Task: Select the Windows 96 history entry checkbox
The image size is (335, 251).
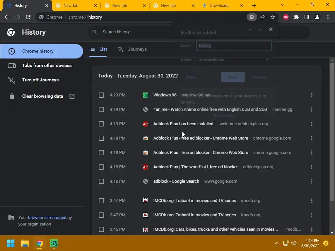Action: (101, 95)
